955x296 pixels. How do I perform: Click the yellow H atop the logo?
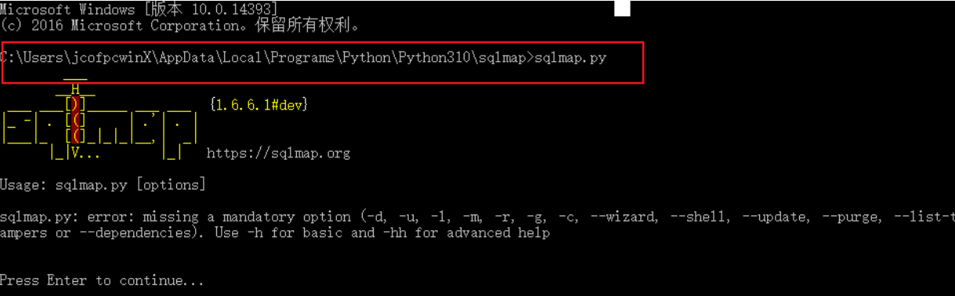[x=76, y=89]
